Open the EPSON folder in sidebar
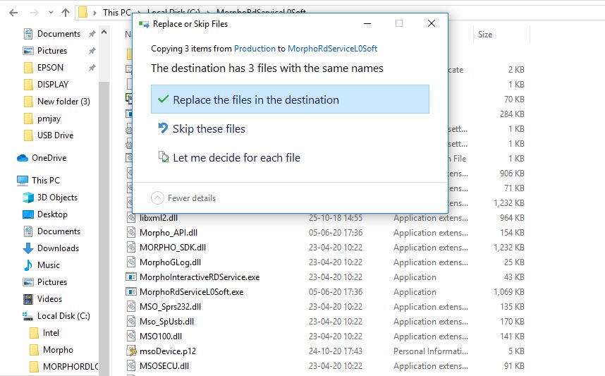 coord(50,68)
